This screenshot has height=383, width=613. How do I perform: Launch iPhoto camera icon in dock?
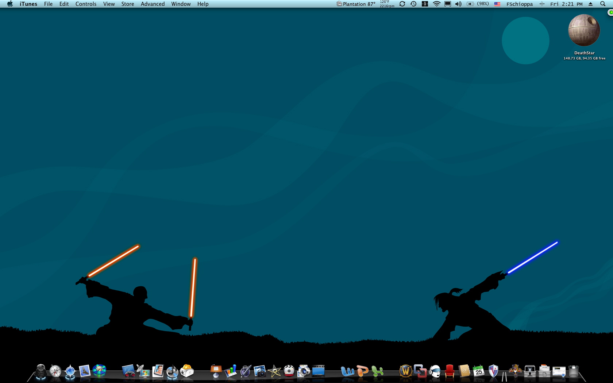point(260,371)
